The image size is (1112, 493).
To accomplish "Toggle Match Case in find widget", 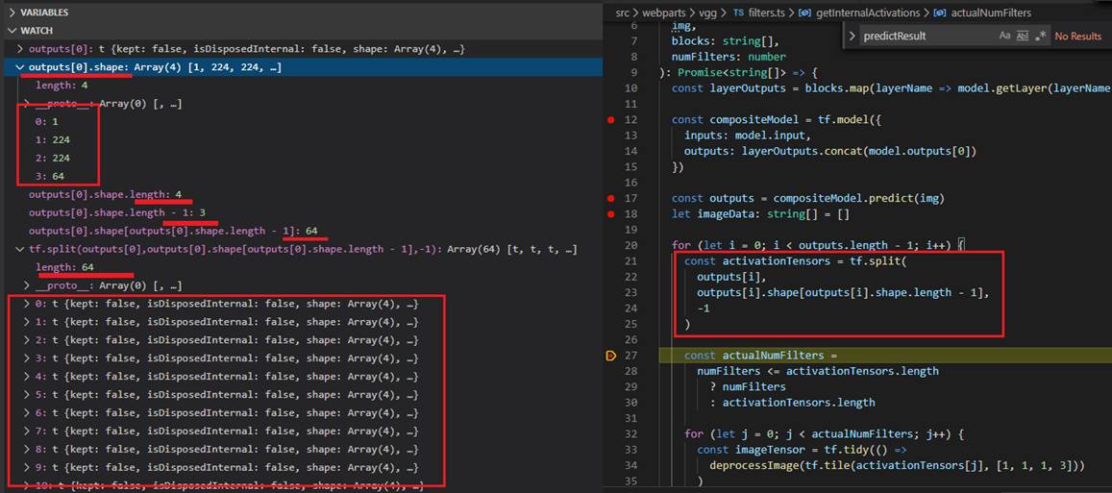I will click(1004, 36).
